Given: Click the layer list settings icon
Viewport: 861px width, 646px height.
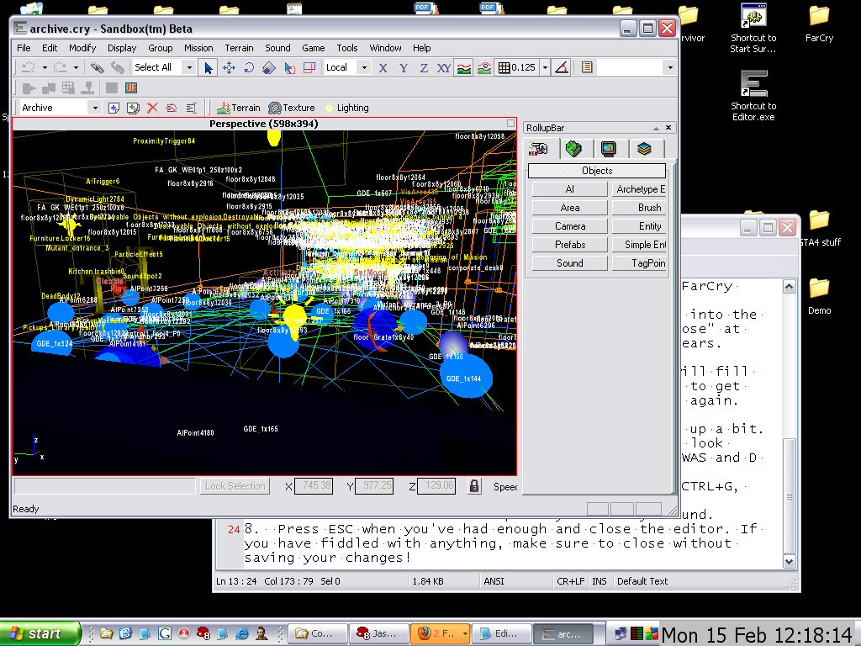Looking at the screenshot, I should (191, 109).
